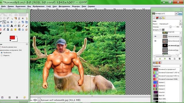The height and width of the screenshot is (103, 184).
Task: Select the Foreground Select tool
Action: tap(23, 18)
